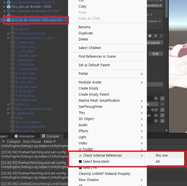Select the Acc_HairTie object

click(x=25, y=131)
